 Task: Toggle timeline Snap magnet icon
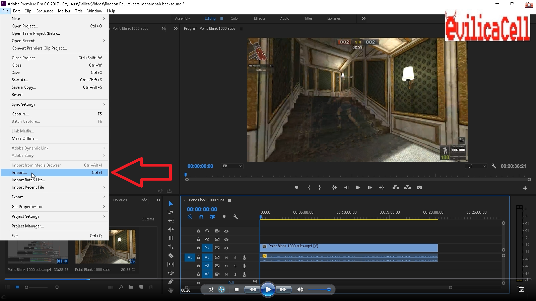(201, 217)
